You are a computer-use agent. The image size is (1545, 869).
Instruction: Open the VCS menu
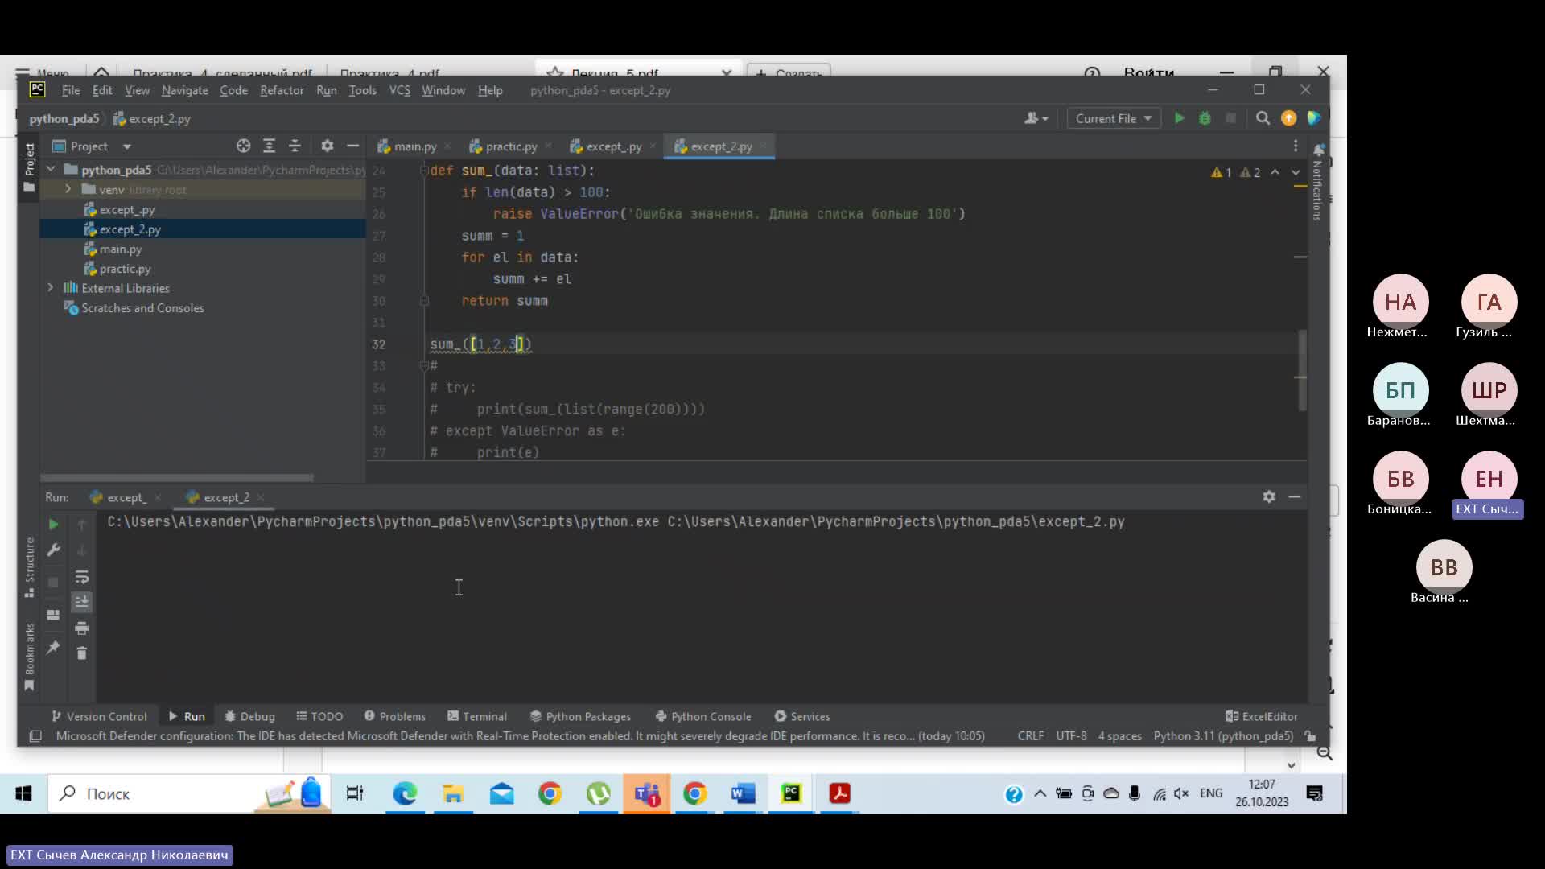point(400,90)
